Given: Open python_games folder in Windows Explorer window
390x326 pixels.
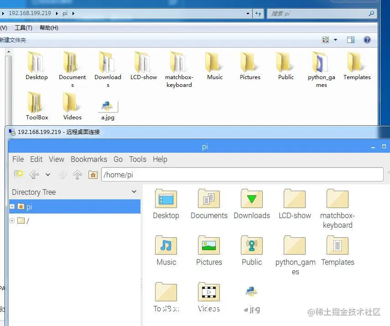Looking at the screenshot, I should [322, 69].
